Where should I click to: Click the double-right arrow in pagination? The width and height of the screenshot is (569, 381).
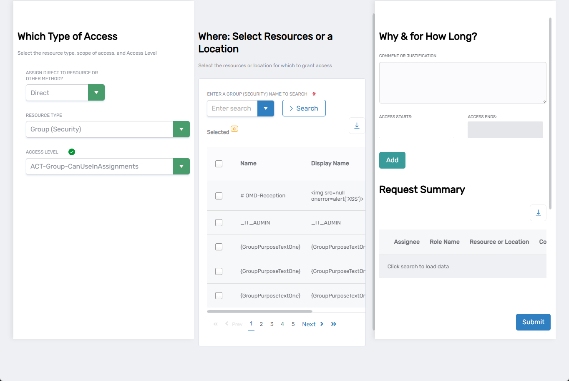tap(333, 324)
